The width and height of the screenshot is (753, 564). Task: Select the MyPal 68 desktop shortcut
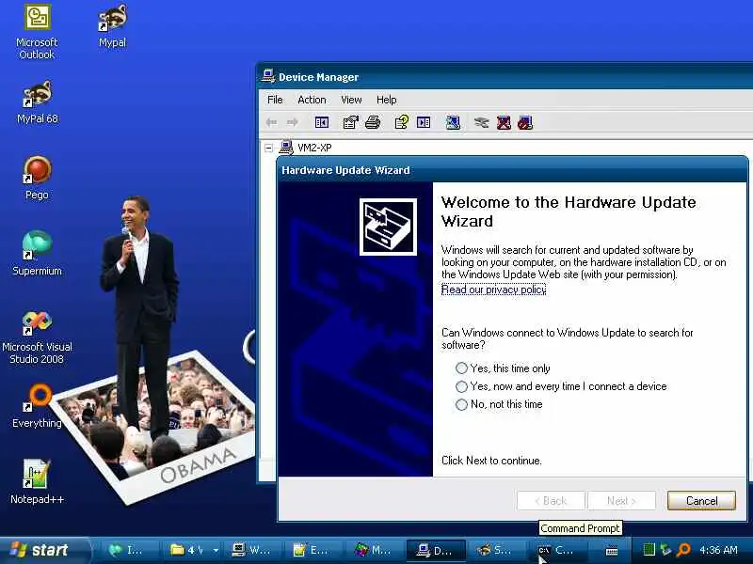tap(37, 102)
